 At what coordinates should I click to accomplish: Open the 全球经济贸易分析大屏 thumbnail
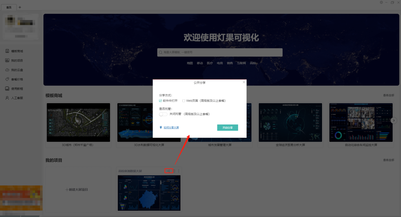290,123
